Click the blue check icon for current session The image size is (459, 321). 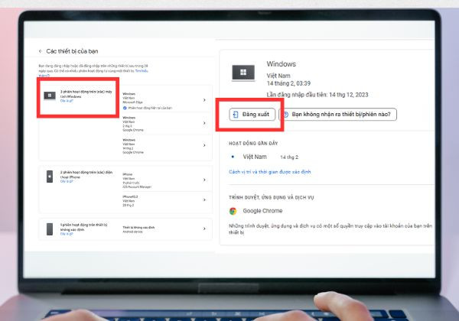pyautogui.click(x=125, y=108)
